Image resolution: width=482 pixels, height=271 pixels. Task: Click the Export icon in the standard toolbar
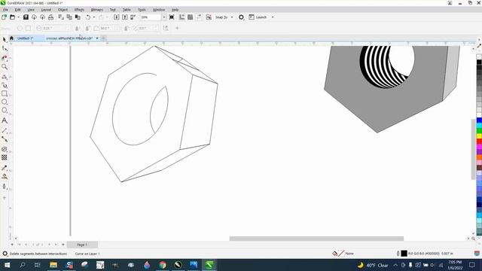pyautogui.click(x=125, y=17)
